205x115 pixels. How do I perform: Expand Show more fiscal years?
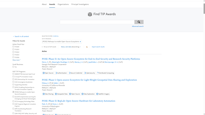pos(16,60)
